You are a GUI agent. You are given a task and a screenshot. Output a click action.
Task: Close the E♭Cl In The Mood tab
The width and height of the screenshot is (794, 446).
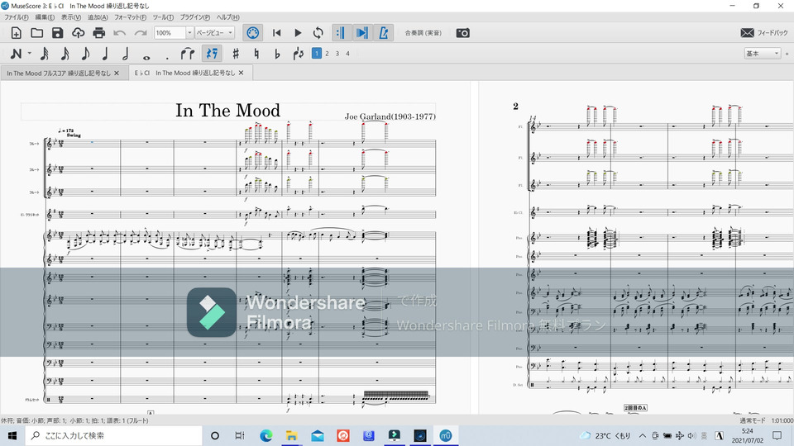(241, 74)
